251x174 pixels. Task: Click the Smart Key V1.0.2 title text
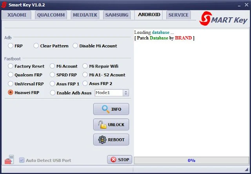[27, 5]
